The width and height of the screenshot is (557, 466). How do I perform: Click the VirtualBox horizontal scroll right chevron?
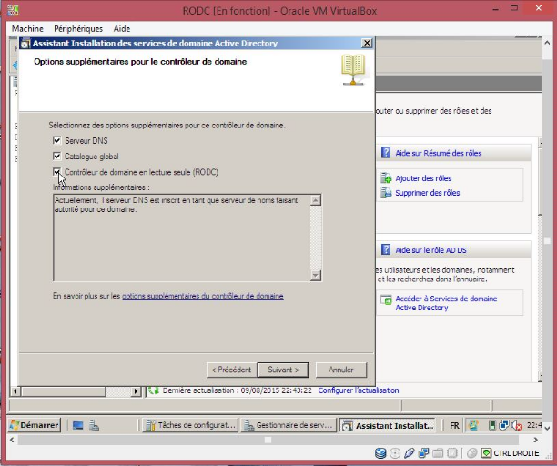(536, 440)
